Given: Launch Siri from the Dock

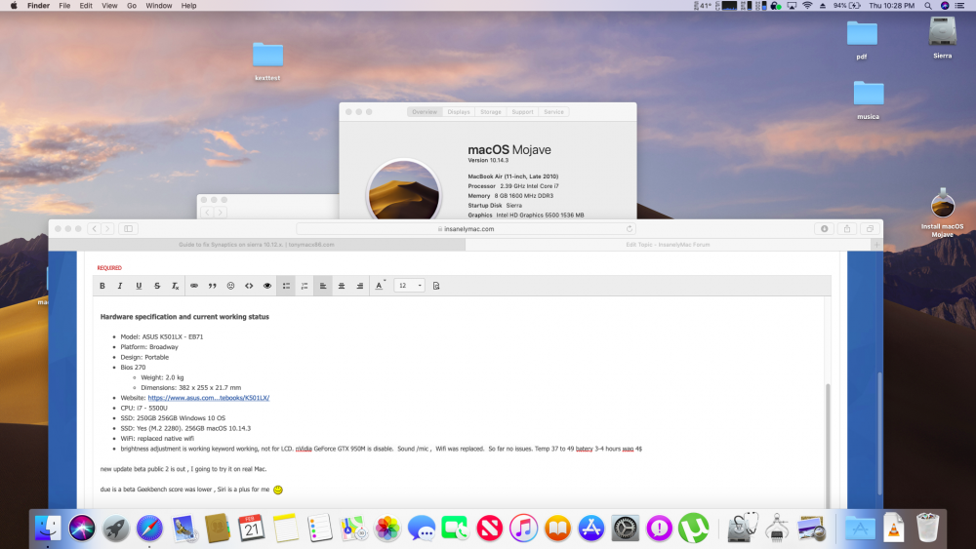Looking at the screenshot, I should pyautogui.click(x=82, y=529).
